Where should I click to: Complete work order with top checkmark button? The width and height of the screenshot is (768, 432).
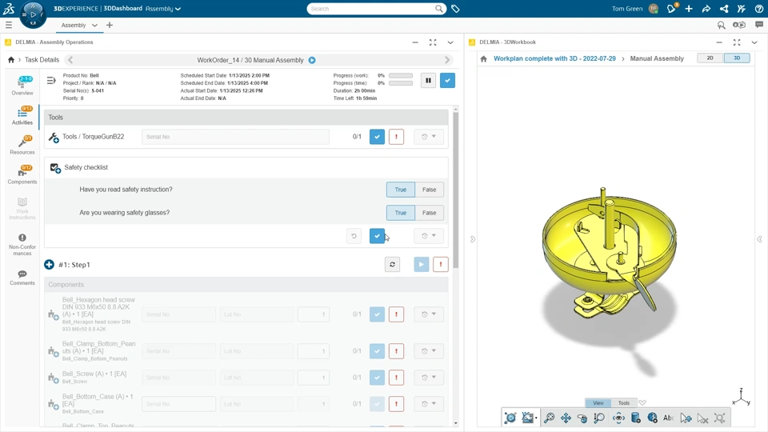[447, 80]
